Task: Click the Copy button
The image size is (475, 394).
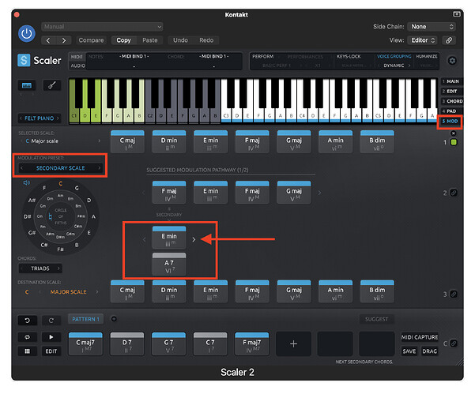Action: tap(123, 40)
